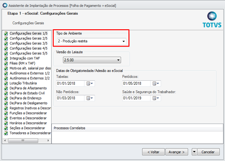Click checkmark icon beside De/Para de Estado Civil
Image resolution: width=225 pixels, height=161 pixels.
click(6, 93)
